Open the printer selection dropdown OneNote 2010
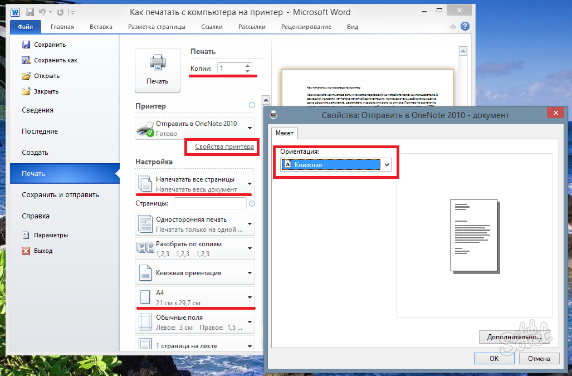This screenshot has width=572, height=376. click(x=195, y=129)
